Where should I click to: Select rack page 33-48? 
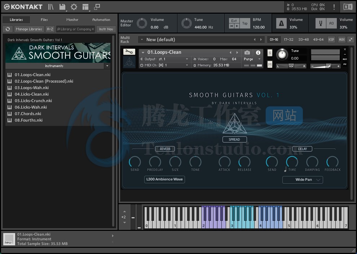(x=304, y=40)
